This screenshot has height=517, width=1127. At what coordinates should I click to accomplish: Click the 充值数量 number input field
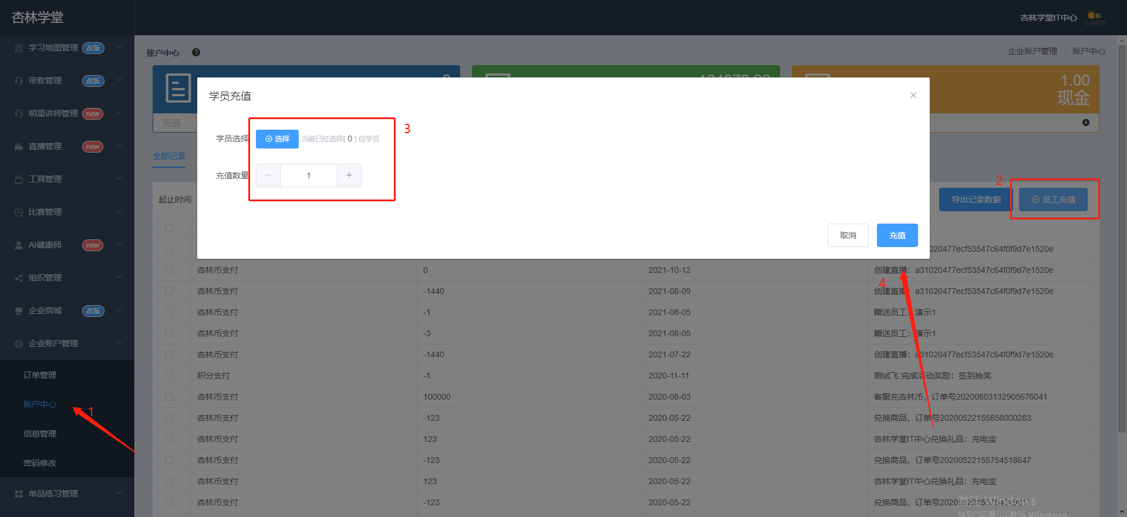309,175
